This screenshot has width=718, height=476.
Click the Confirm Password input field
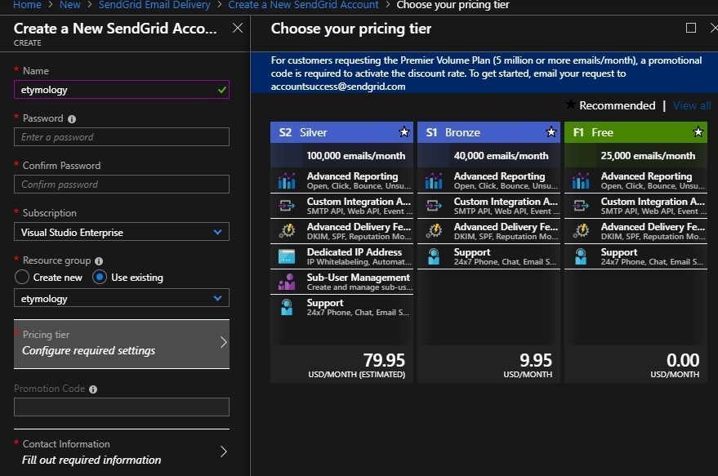point(122,184)
